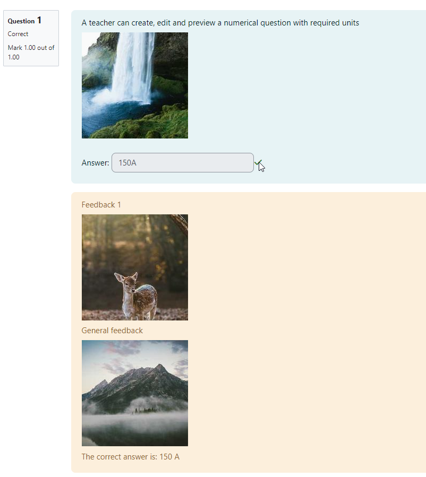
Task: Select the deer photo under Feedback 1
Action: click(x=135, y=267)
